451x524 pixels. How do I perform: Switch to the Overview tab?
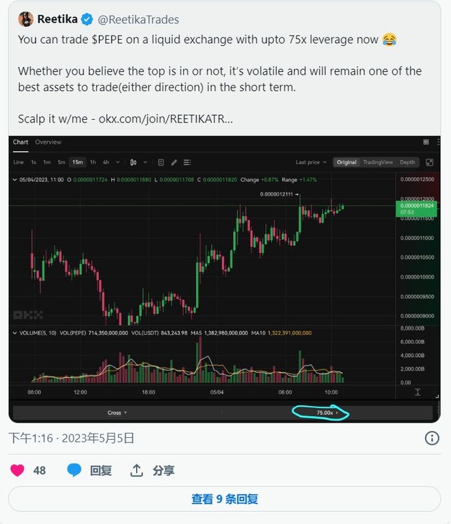coord(49,142)
